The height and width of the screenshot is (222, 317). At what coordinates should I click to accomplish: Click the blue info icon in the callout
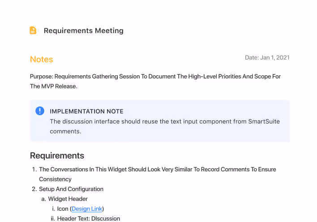[x=40, y=111]
